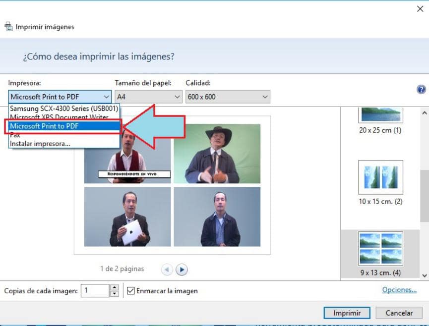Click the Help question mark icon
429x326 pixels.
pyautogui.click(x=421, y=89)
